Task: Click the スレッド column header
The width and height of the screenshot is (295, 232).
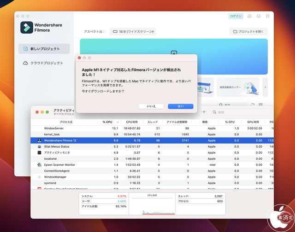Action: [153, 122]
